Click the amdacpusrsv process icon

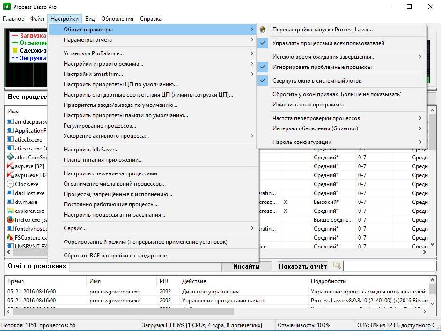pyautogui.click(x=10, y=121)
